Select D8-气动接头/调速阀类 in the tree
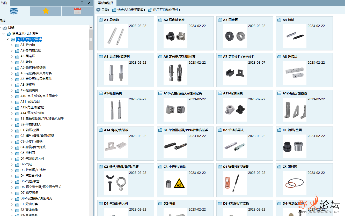Screen dimensions: 345x216 (x=36, y=198)
